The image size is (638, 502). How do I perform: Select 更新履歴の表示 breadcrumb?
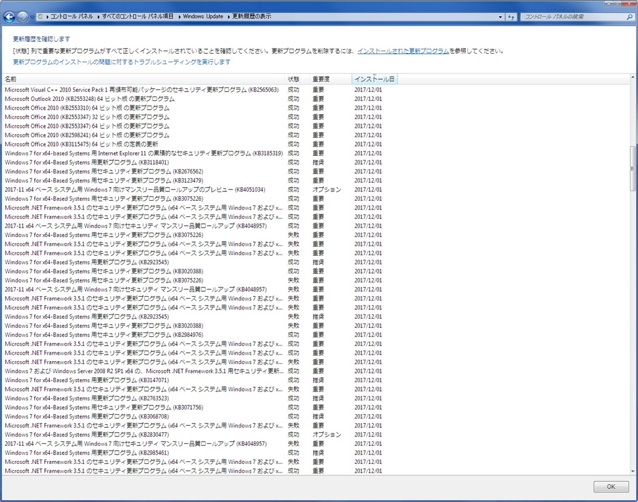pyautogui.click(x=252, y=17)
